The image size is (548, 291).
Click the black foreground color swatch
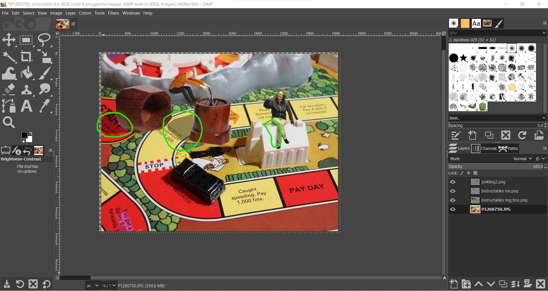pyautogui.click(x=24, y=135)
